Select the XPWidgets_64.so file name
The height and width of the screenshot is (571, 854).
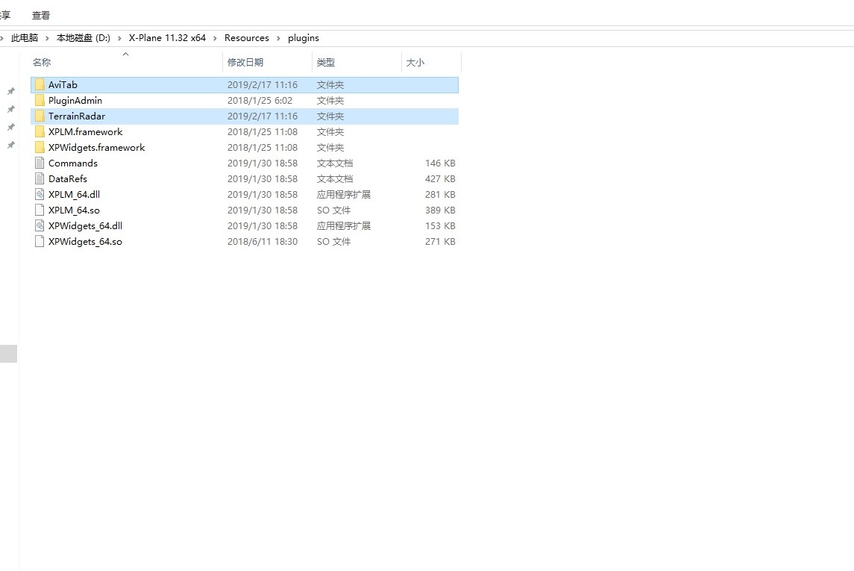click(x=85, y=242)
